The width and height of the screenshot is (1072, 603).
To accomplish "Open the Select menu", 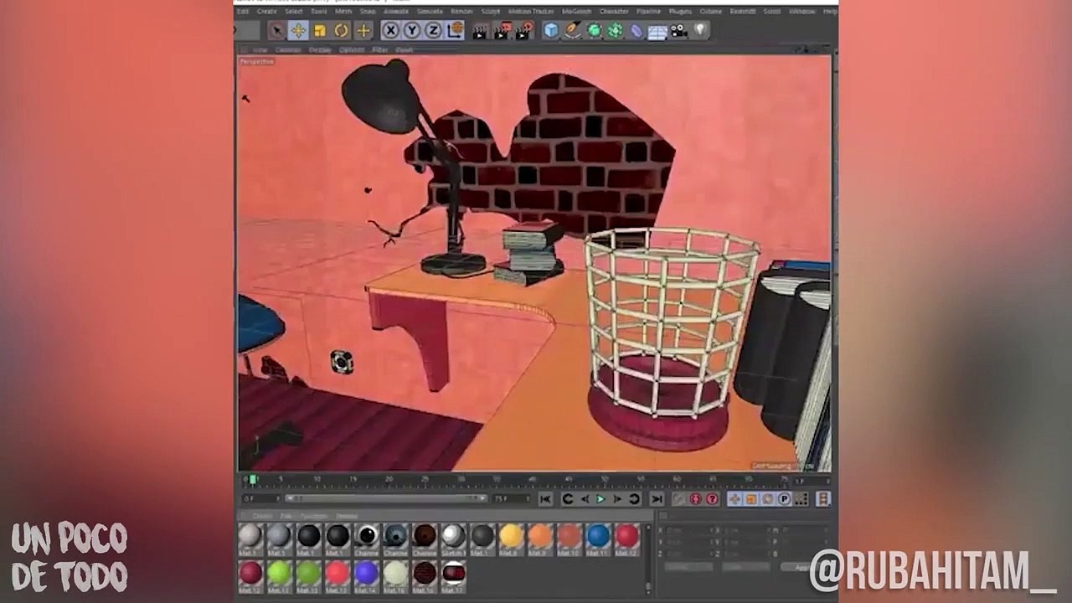I will tap(294, 12).
